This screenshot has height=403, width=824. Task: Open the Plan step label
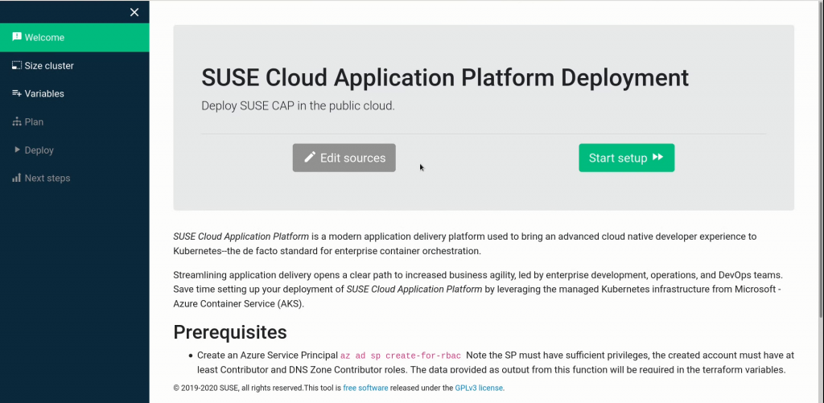click(34, 121)
